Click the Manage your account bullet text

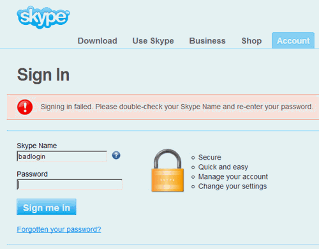[233, 177]
